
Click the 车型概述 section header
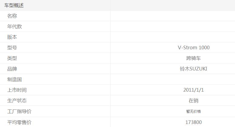[x=14, y=5]
